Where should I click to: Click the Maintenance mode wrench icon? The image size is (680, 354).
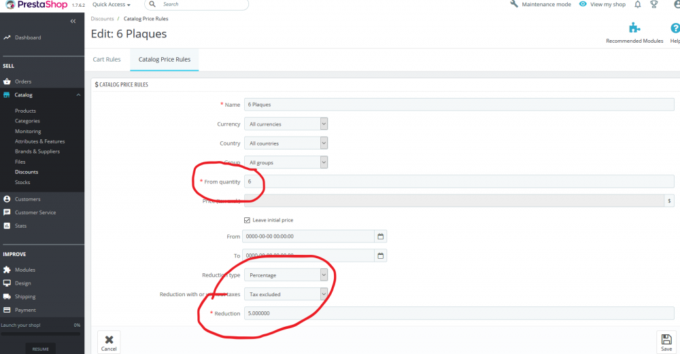(x=514, y=4)
